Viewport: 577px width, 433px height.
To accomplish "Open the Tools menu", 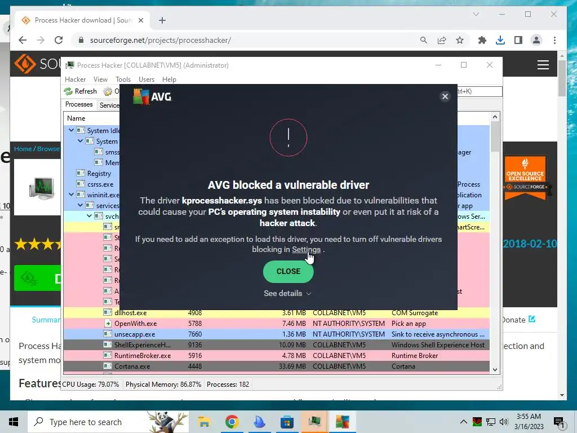I will (123, 79).
